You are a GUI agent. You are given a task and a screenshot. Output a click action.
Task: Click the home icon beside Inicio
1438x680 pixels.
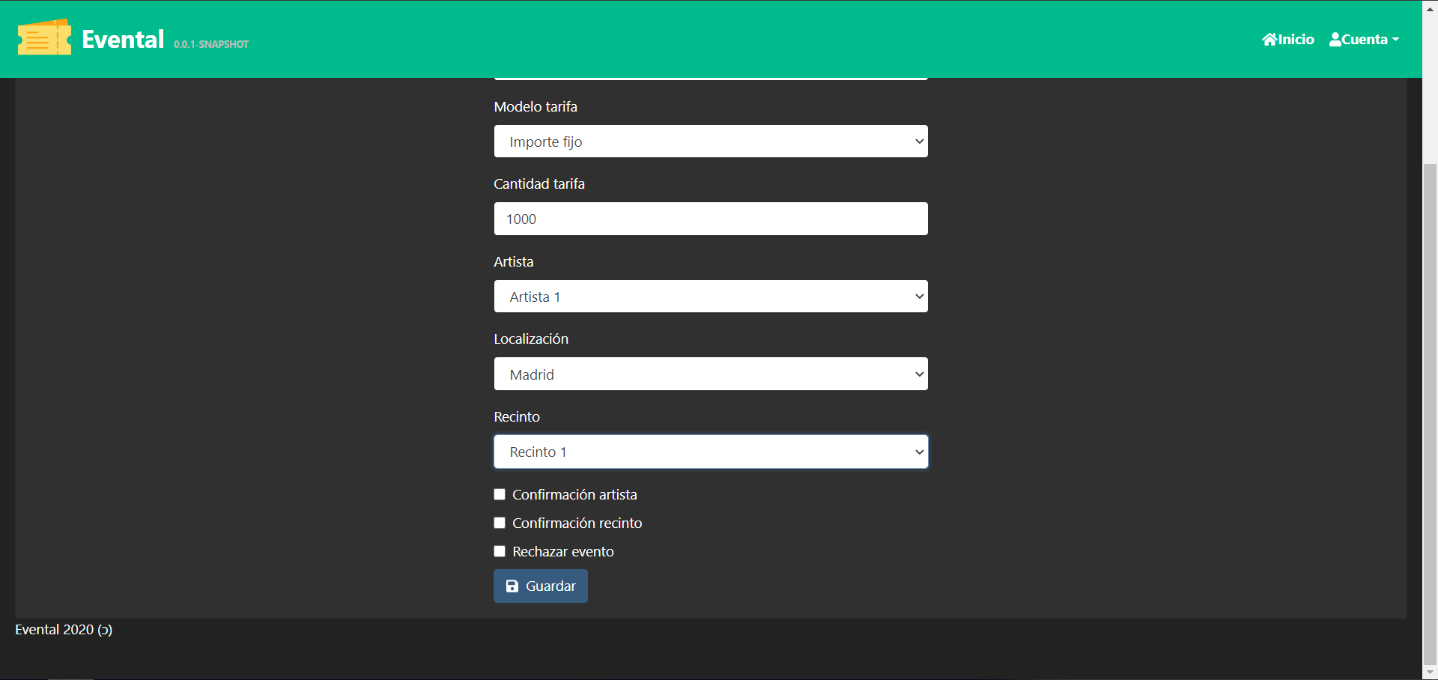click(x=1269, y=40)
